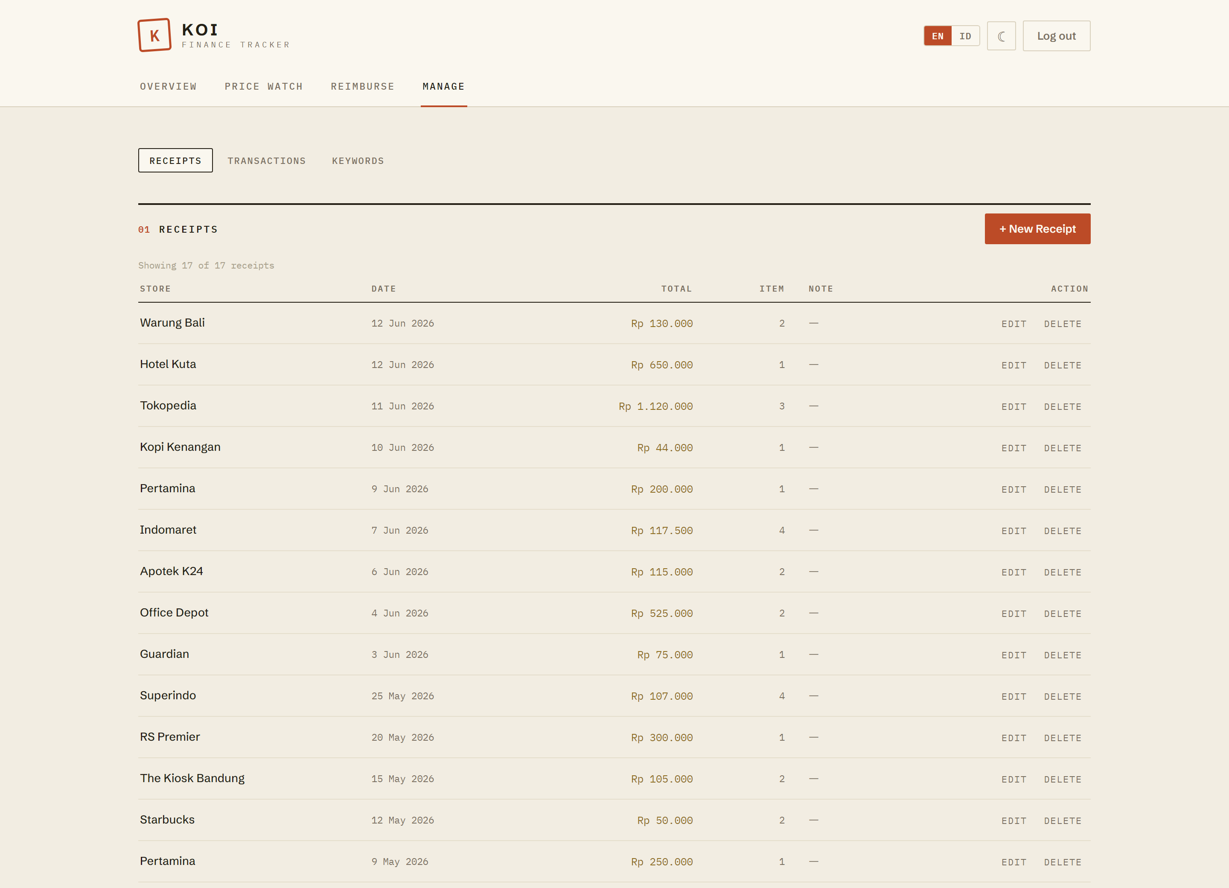Select the Manage tab
Screen dimensions: 1229x888
(x=443, y=86)
